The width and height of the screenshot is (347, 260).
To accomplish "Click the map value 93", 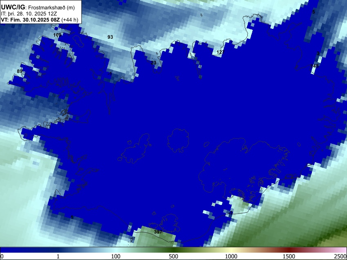I will click(x=110, y=37).
